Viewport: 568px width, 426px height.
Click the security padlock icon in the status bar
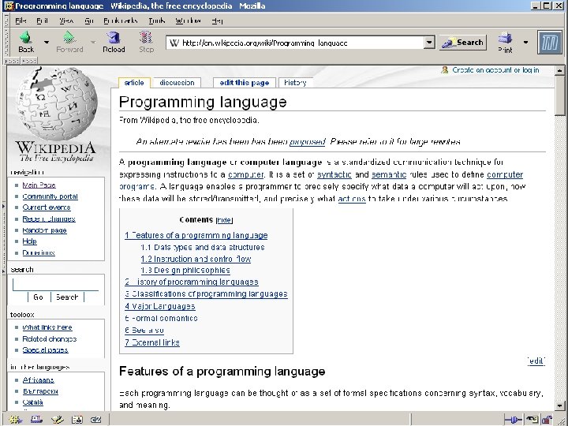[547, 420]
